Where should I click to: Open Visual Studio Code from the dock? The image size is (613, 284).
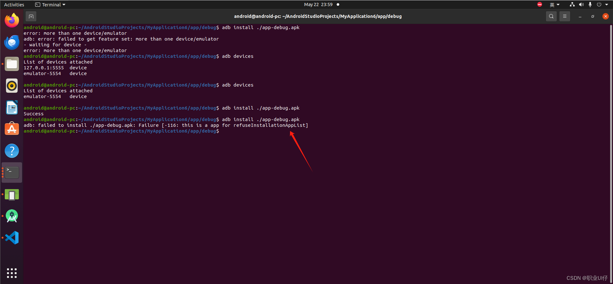pos(12,238)
